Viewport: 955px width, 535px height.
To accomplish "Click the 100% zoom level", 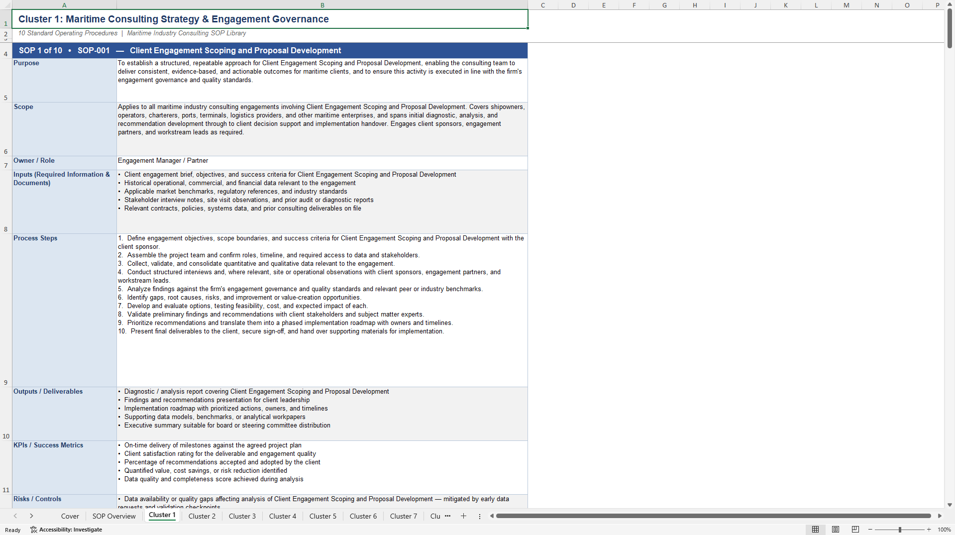I will [x=944, y=530].
